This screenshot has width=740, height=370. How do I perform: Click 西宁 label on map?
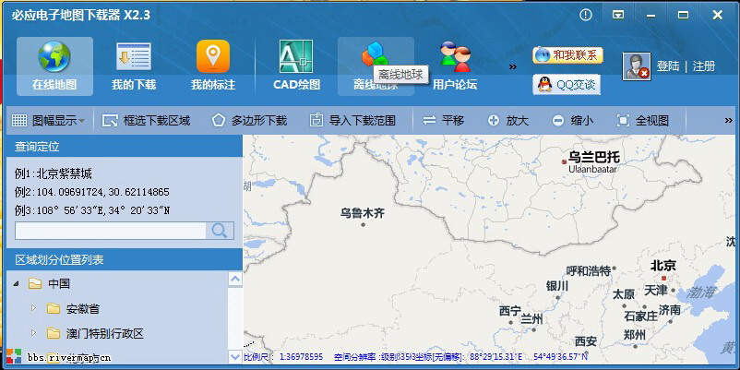click(509, 311)
